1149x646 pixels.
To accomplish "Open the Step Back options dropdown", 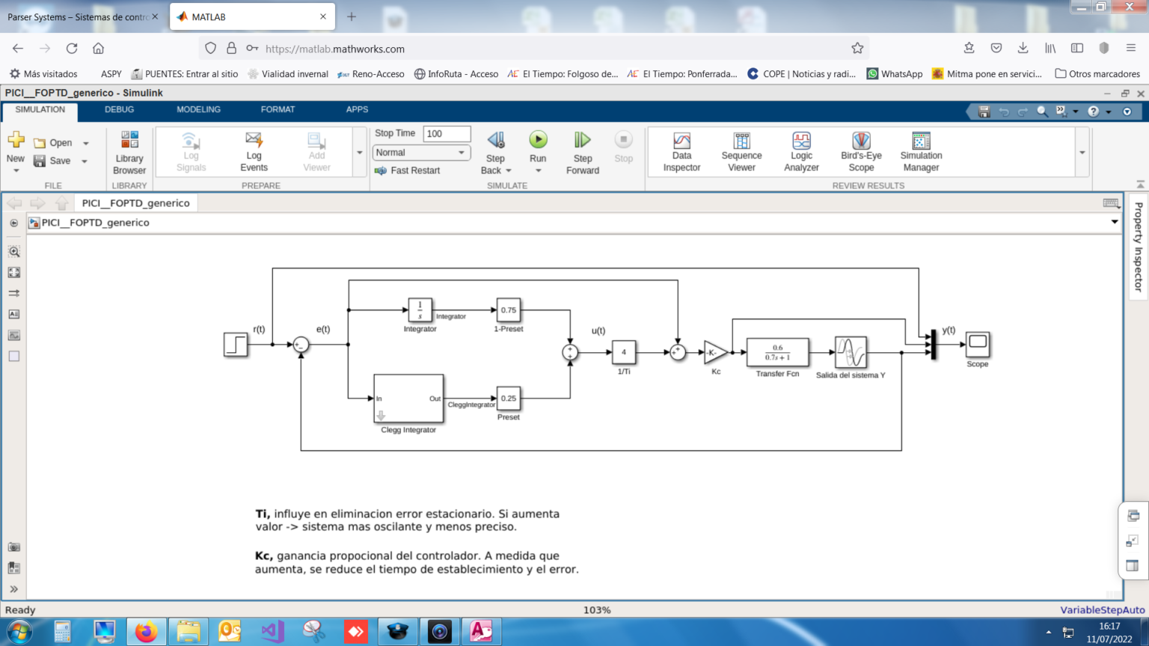I will [x=509, y=170].
